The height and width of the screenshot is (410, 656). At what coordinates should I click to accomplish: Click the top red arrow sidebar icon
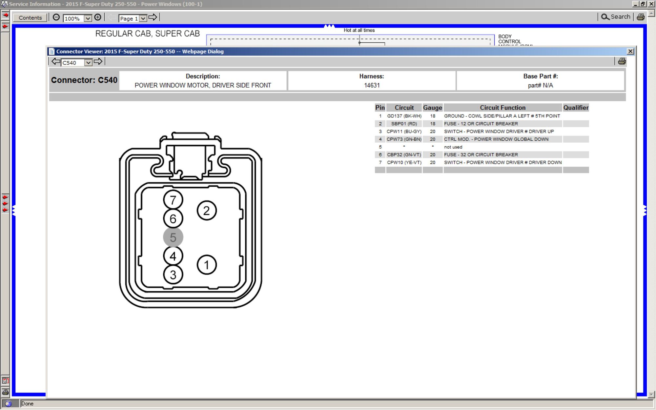[x=5, y=15]
